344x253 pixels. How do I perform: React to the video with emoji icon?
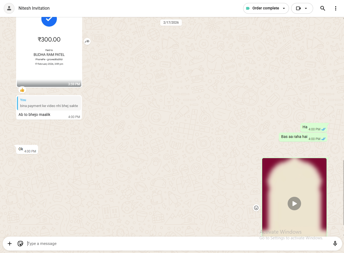[x=256, y=208]
